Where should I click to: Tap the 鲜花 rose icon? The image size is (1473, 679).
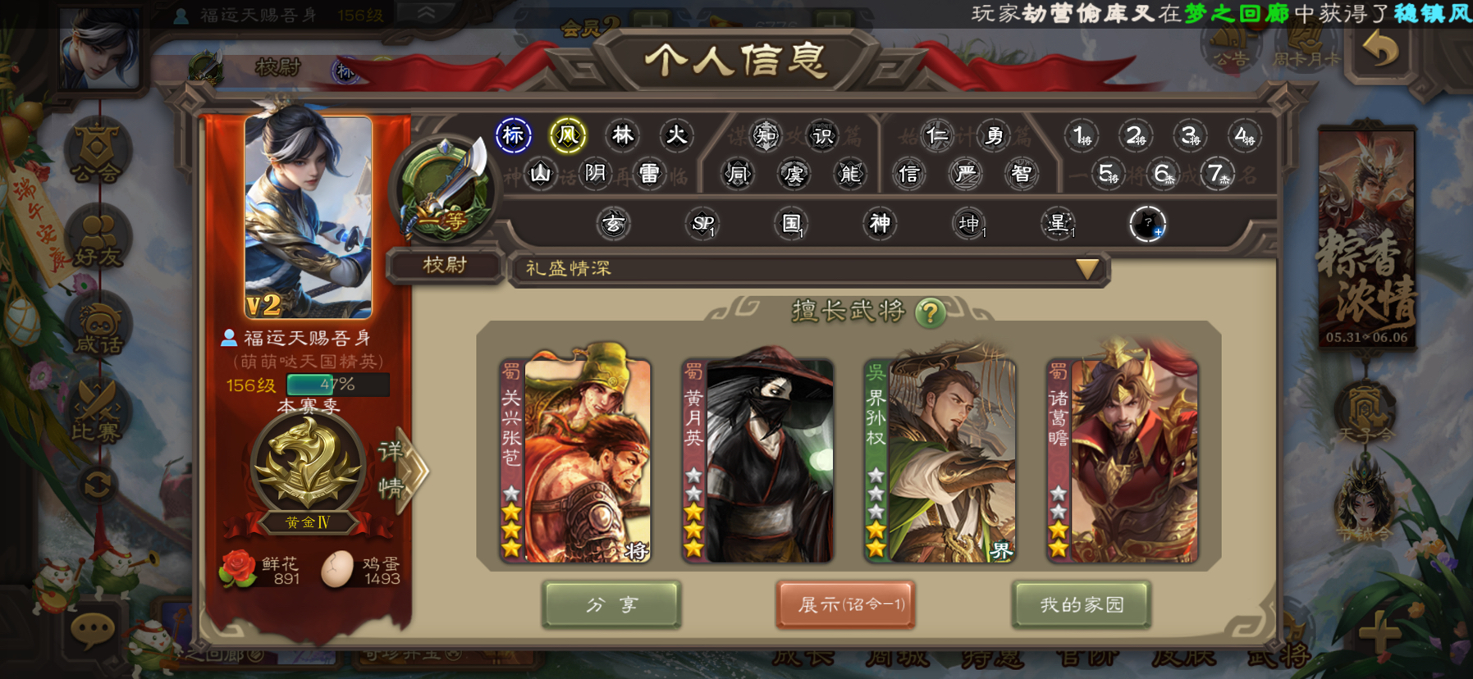tap(238, 568)
